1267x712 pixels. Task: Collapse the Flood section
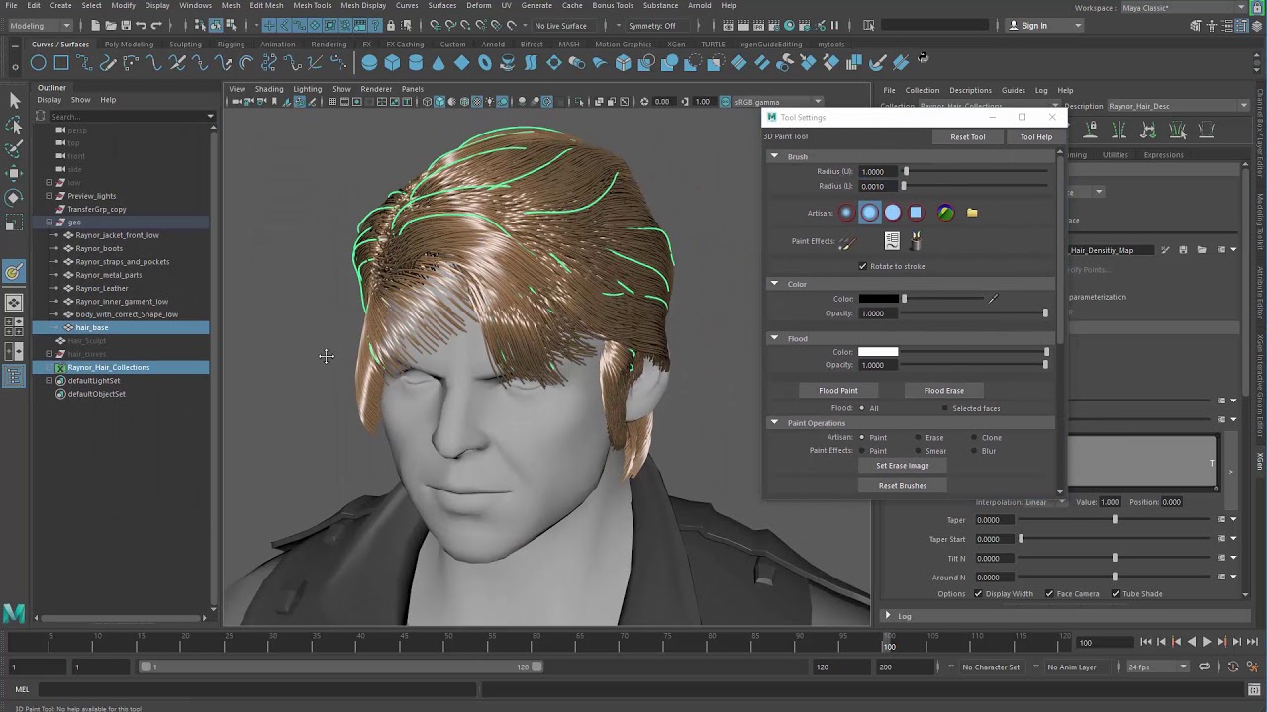774,338
